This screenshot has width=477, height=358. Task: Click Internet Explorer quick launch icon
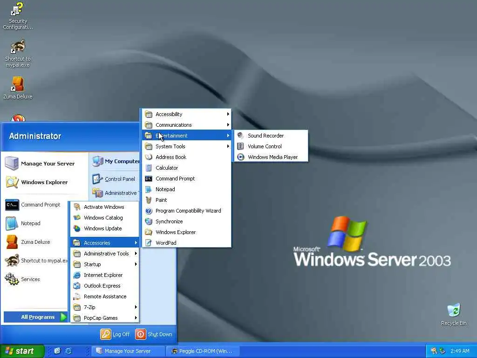tap(69, 351)
